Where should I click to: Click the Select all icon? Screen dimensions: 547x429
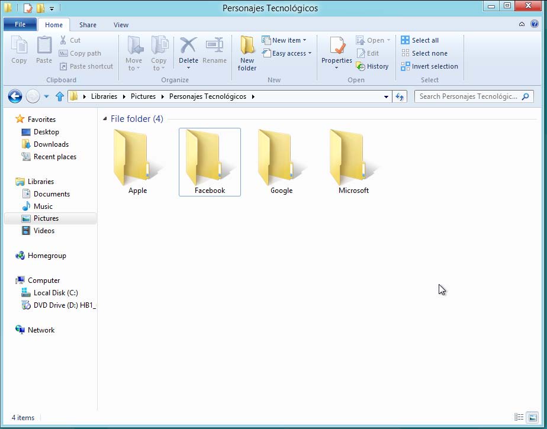pyautogui.click(x=406, y=40)
